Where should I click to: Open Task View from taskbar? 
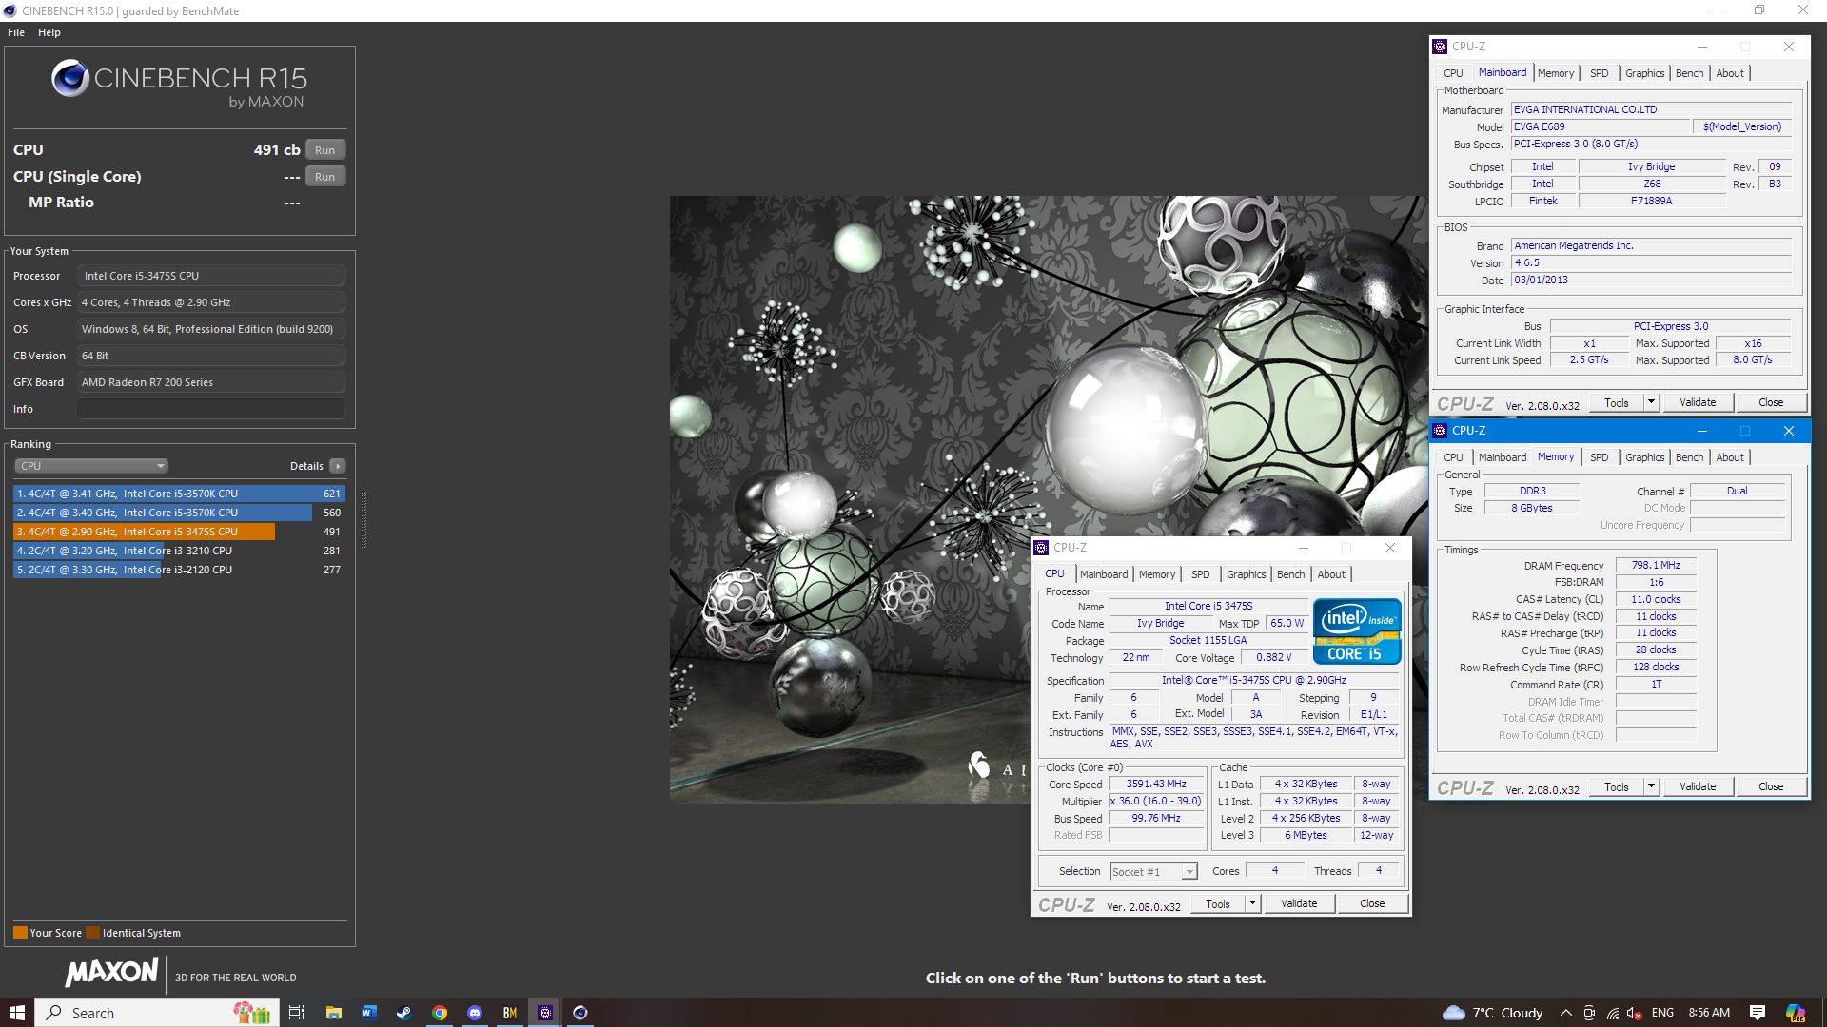(297, 1013)
